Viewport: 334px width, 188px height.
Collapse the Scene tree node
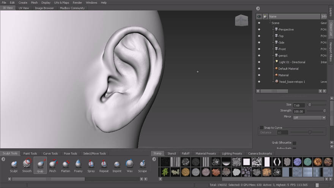270,23
